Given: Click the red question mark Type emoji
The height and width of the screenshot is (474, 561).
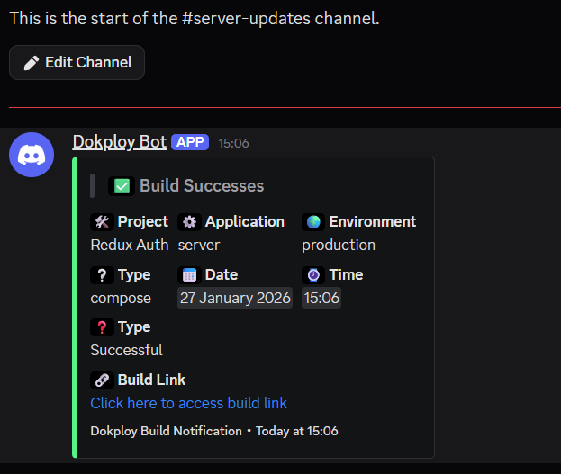Looking at the screenshot, I should pyautogui.click(x=102, y=327).
